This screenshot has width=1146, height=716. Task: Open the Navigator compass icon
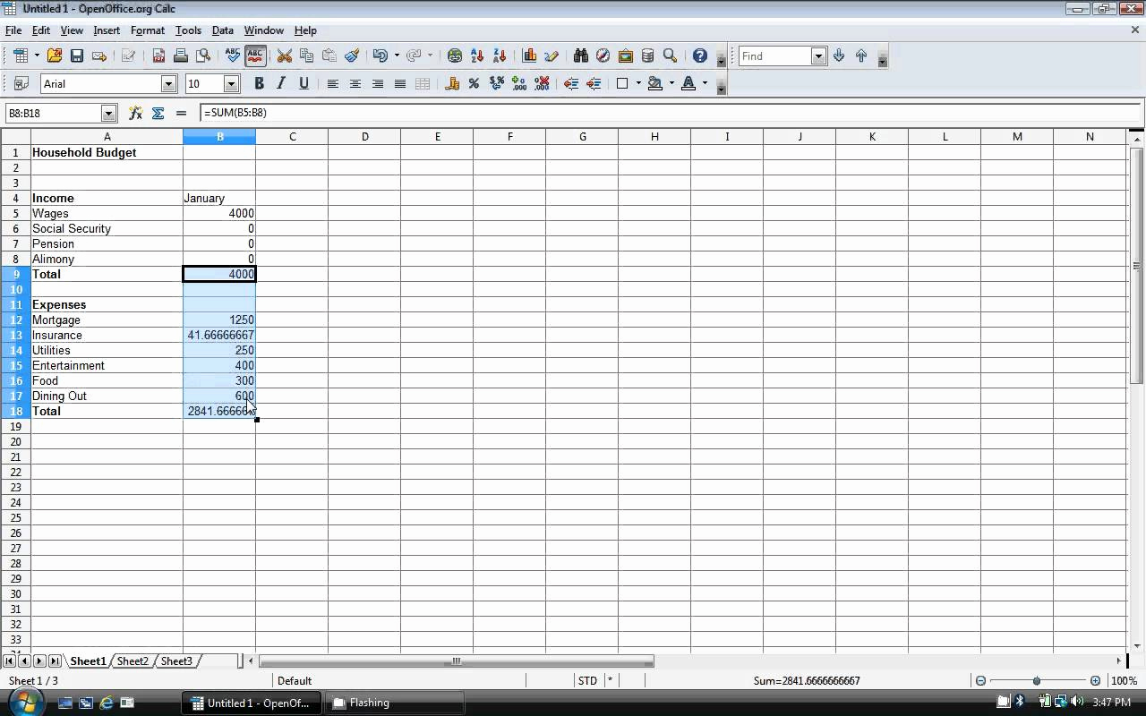603,55
